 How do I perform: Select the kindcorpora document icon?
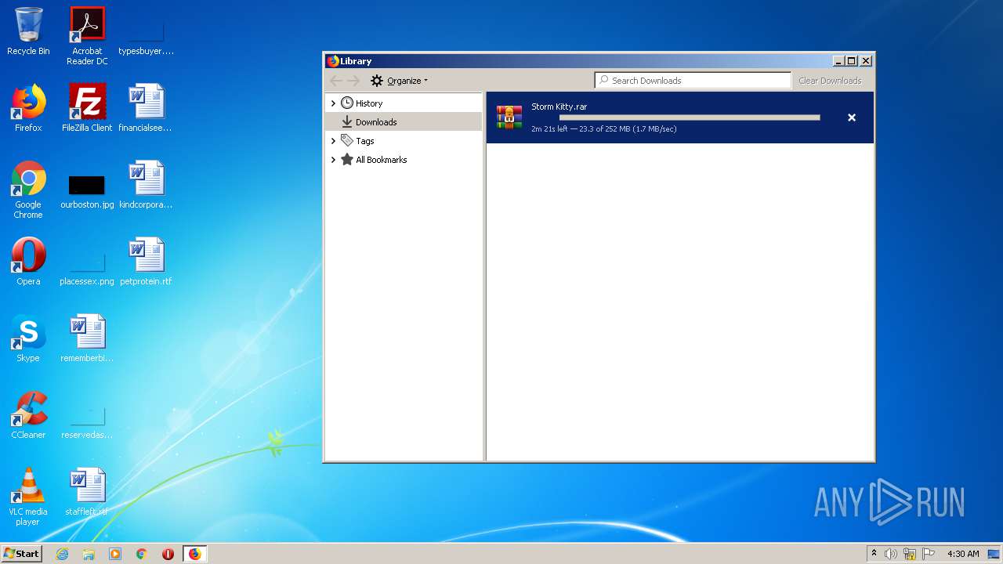click(146, 185)
